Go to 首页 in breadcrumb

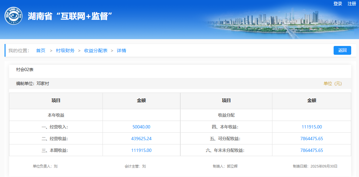click(x=41, y=51)
